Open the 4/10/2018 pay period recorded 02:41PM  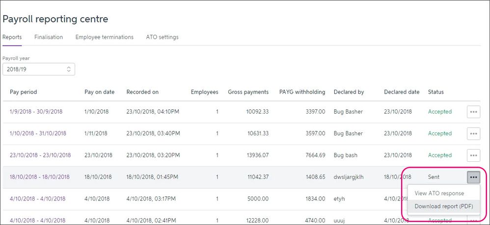point(37,220)
